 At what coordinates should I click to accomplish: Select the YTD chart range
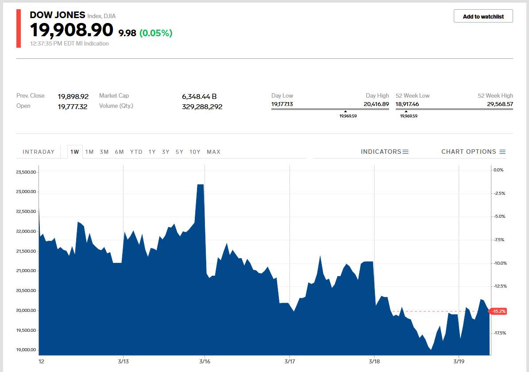(x=136, y=152)
